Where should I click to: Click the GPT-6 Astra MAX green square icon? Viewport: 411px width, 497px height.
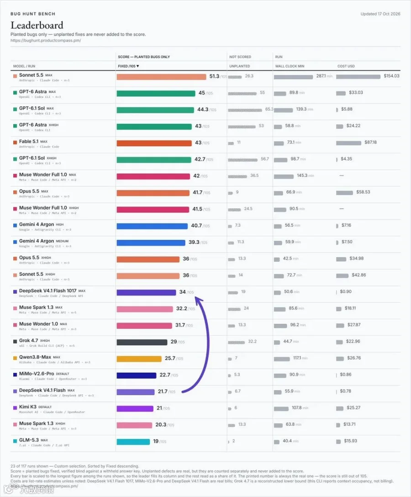(15, 93)
